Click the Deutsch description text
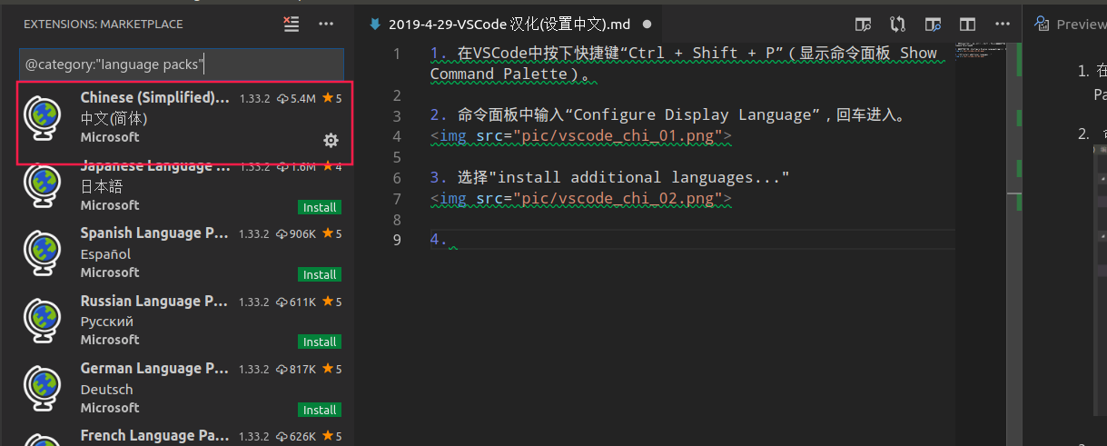The height and width of the screenshot is (446, 1107). click(x=106, y=390)
